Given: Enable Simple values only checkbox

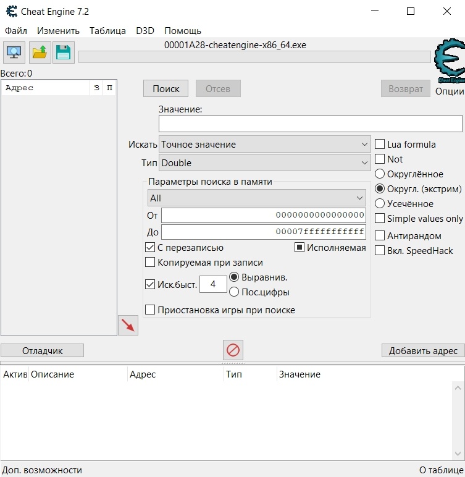Looking at the screenshot, I should (380, 218).
